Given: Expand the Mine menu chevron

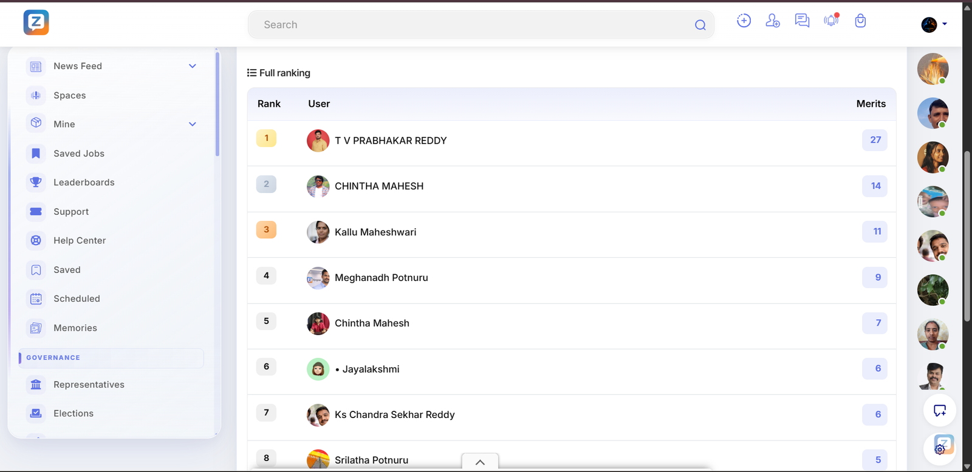Looking at the screenshot, I should [193, 124].
